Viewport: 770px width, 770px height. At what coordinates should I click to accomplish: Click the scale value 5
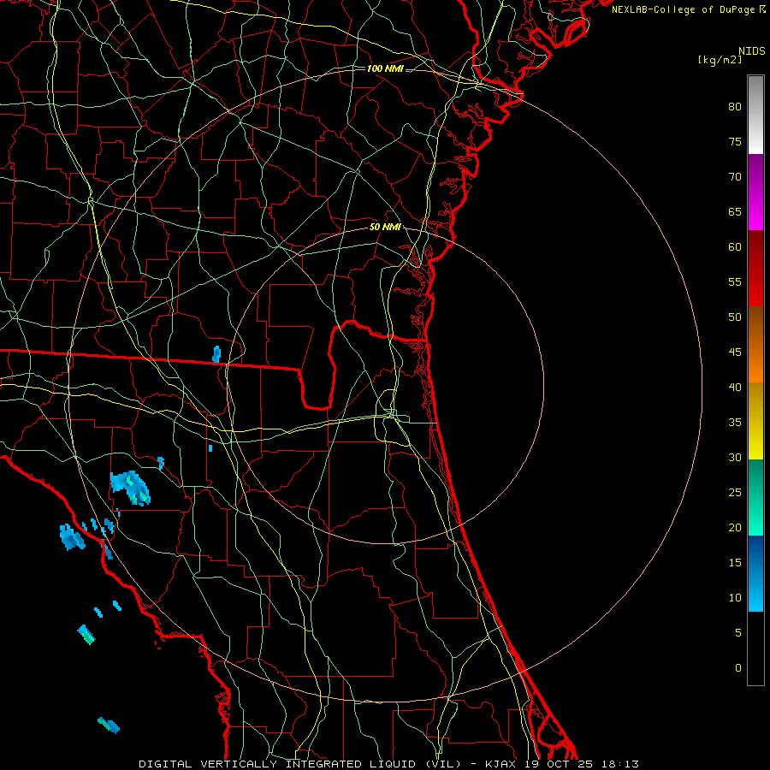738,633
